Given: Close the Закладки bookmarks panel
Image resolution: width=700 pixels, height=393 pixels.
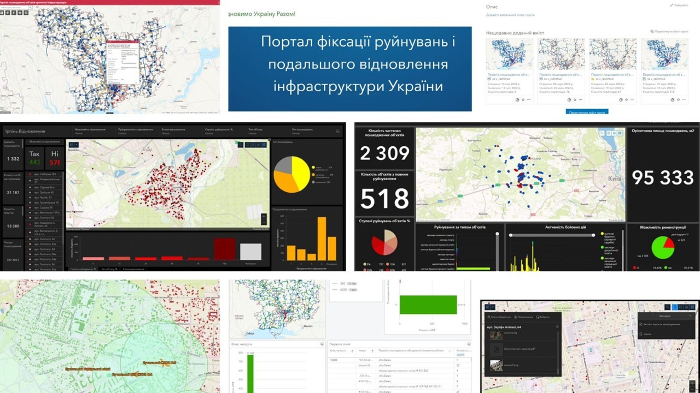Looking at the screenshot, I should pyautogui.click(x=691, y=315).
